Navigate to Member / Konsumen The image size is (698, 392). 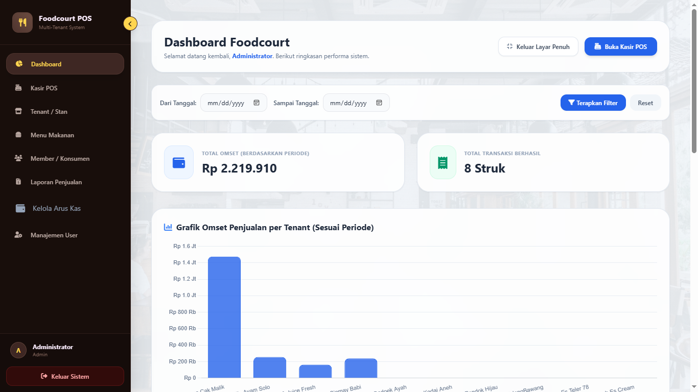tap(65, 158)
